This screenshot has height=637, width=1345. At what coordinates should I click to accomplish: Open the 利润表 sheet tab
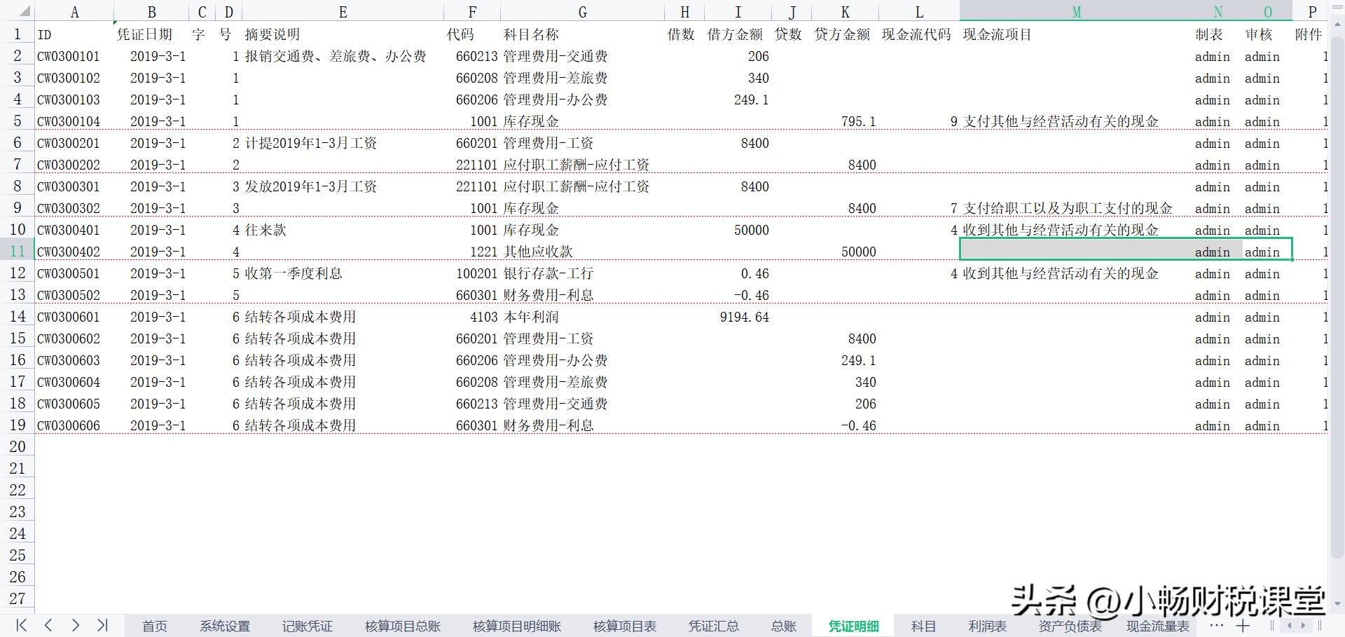tap(987, 626)
